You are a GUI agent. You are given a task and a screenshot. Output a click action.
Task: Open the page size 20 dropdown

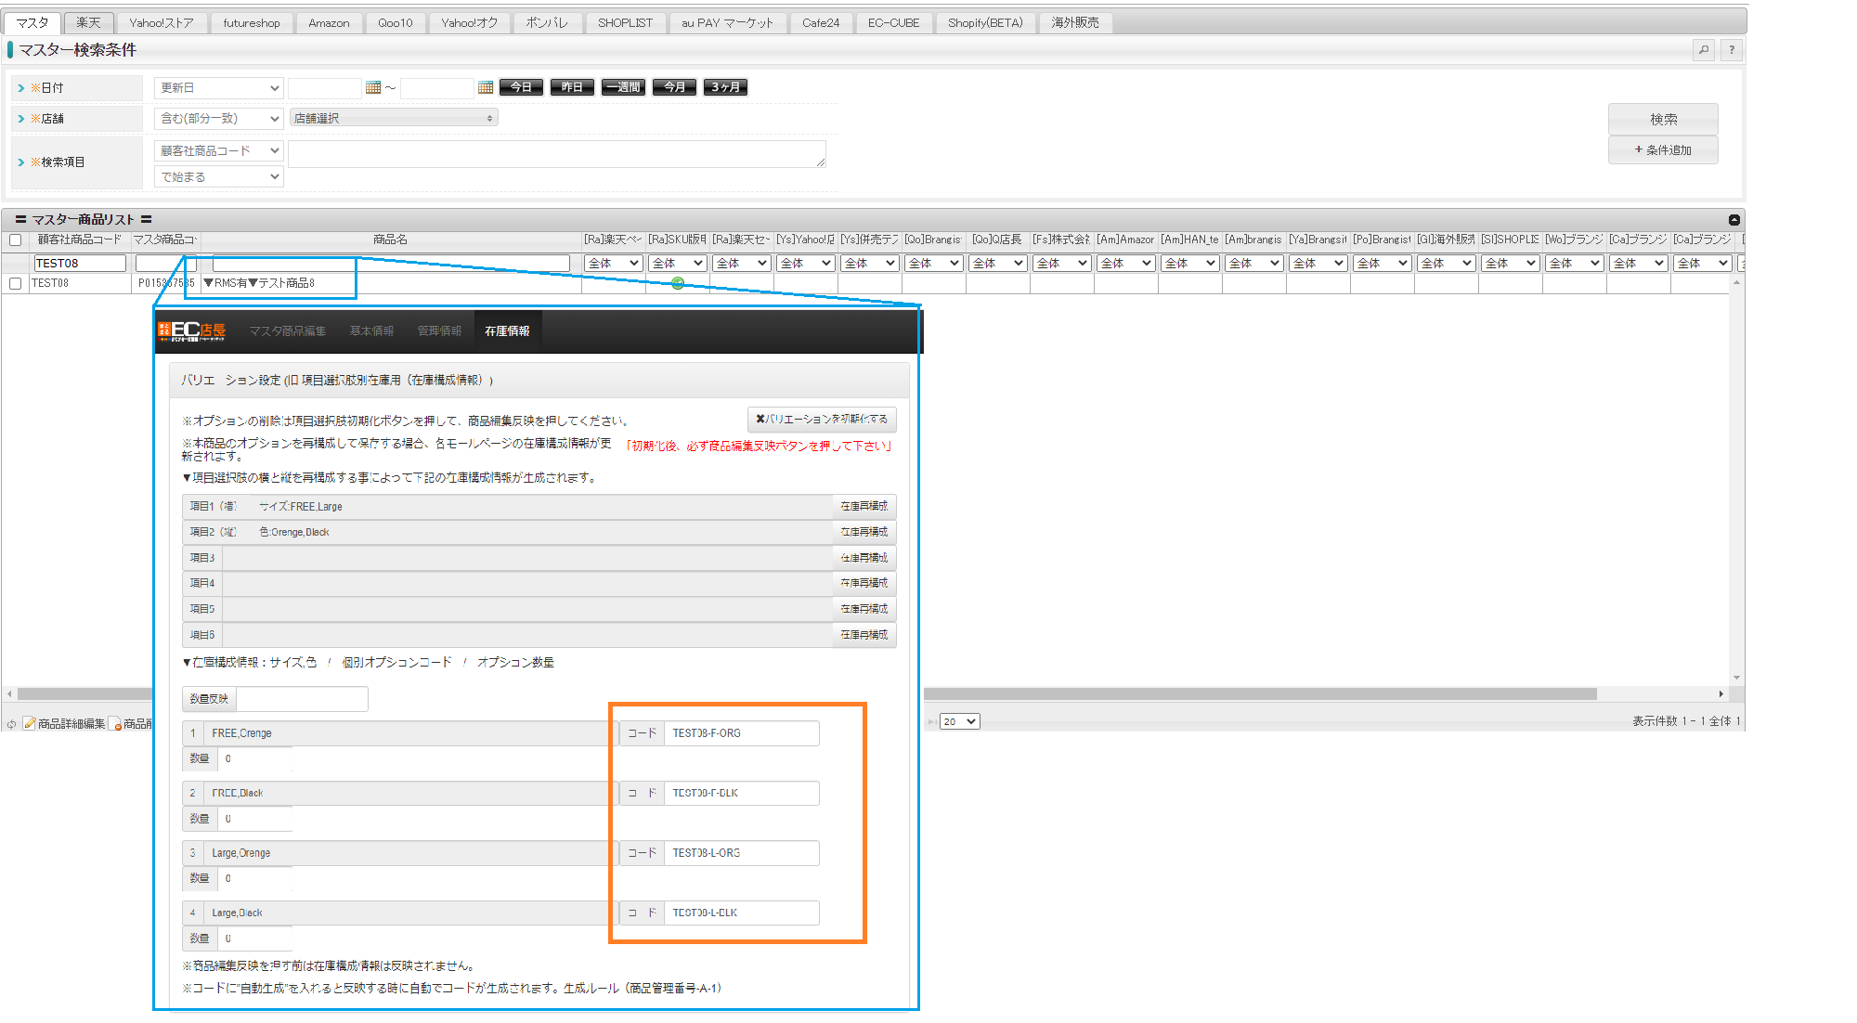tap(959, 721)
